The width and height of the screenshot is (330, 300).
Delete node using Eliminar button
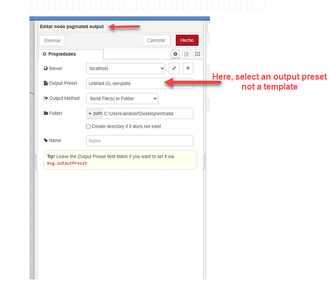coord(52,41)
